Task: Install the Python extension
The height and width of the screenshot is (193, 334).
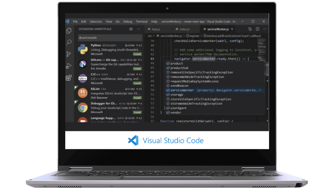Action: click(x=137, y=54)
